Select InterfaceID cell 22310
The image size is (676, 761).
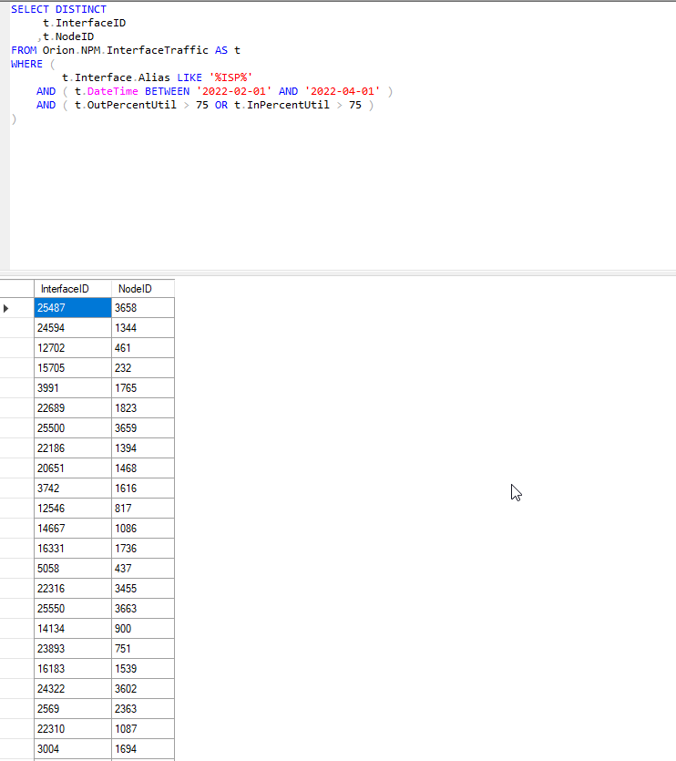[73, 729]
